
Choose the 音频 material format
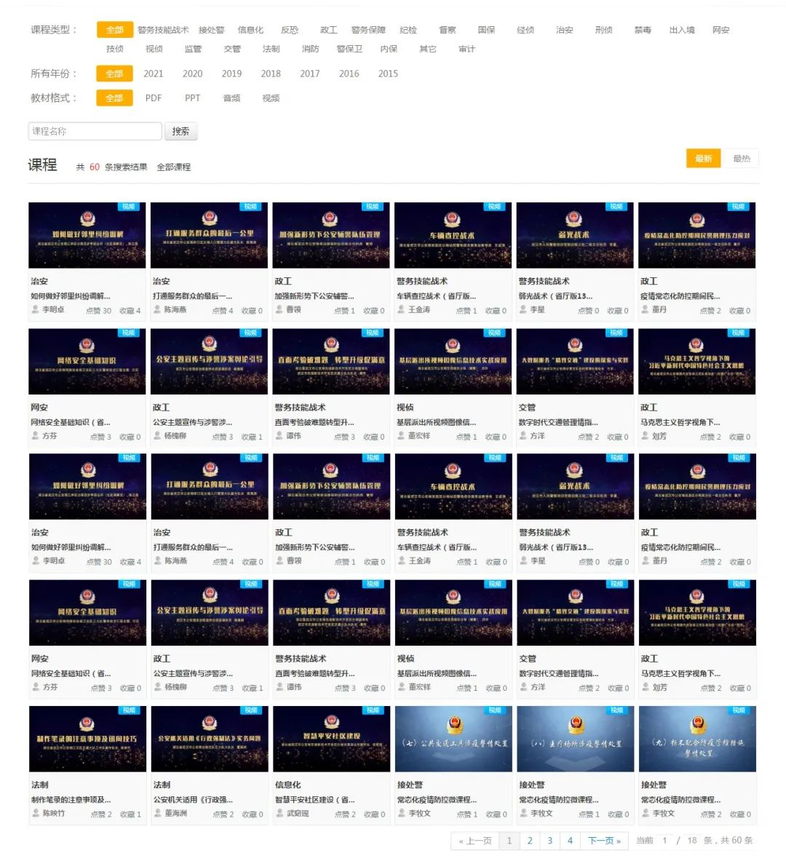coord(231,98)
